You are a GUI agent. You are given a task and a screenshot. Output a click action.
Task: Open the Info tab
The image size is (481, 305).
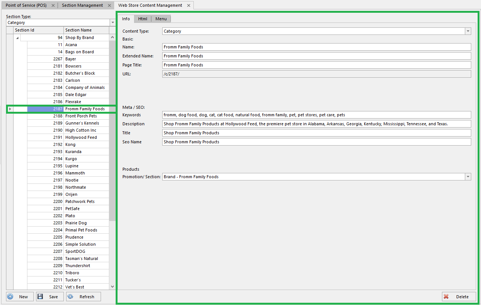pos(126,19)
